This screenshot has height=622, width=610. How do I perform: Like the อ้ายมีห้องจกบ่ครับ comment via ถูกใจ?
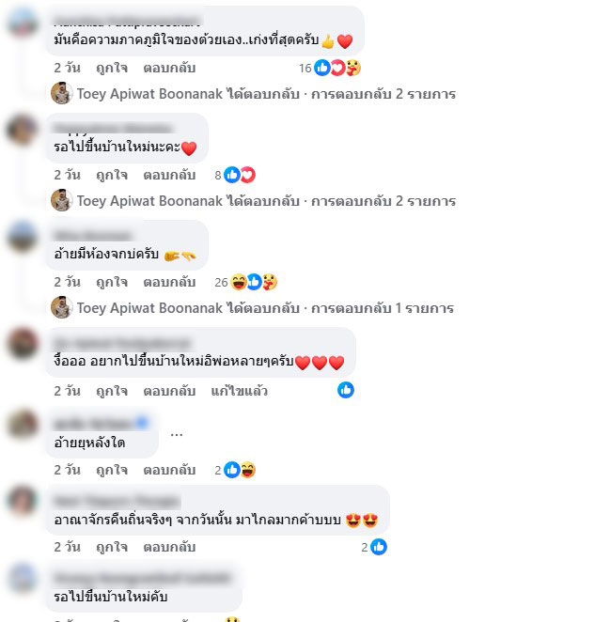point(112,283)
